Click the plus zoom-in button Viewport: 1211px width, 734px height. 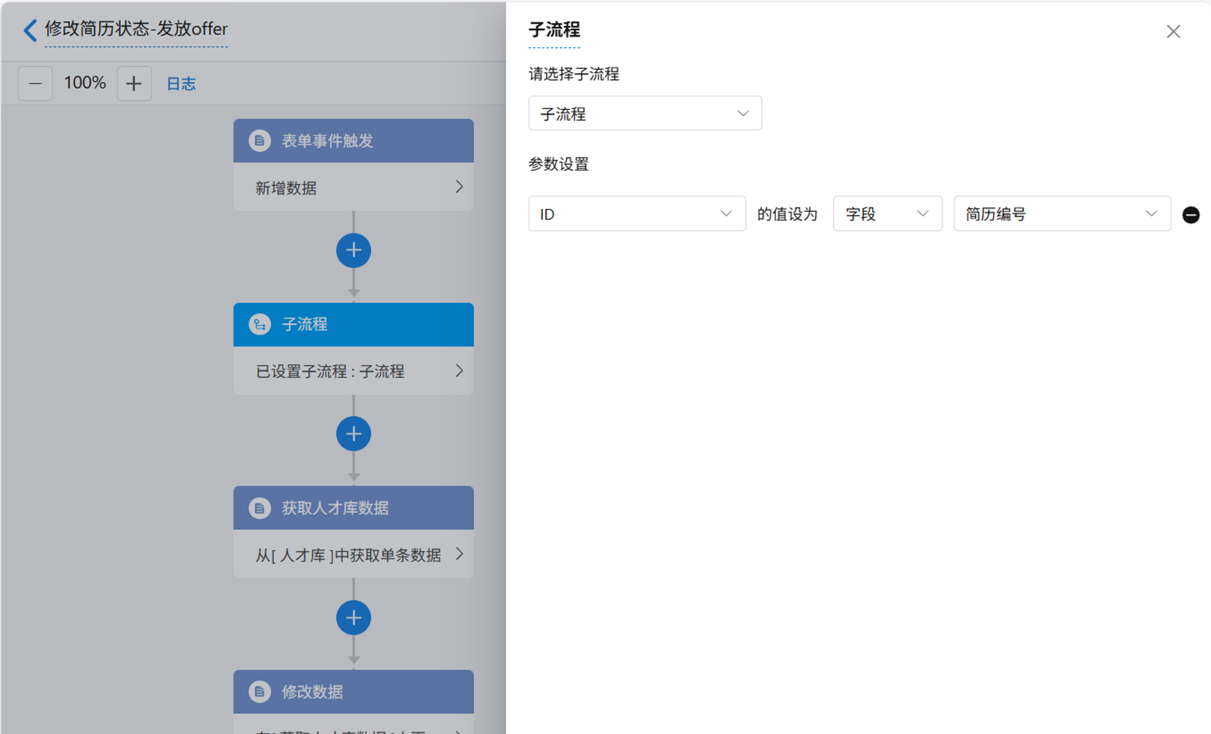[134, 83]
